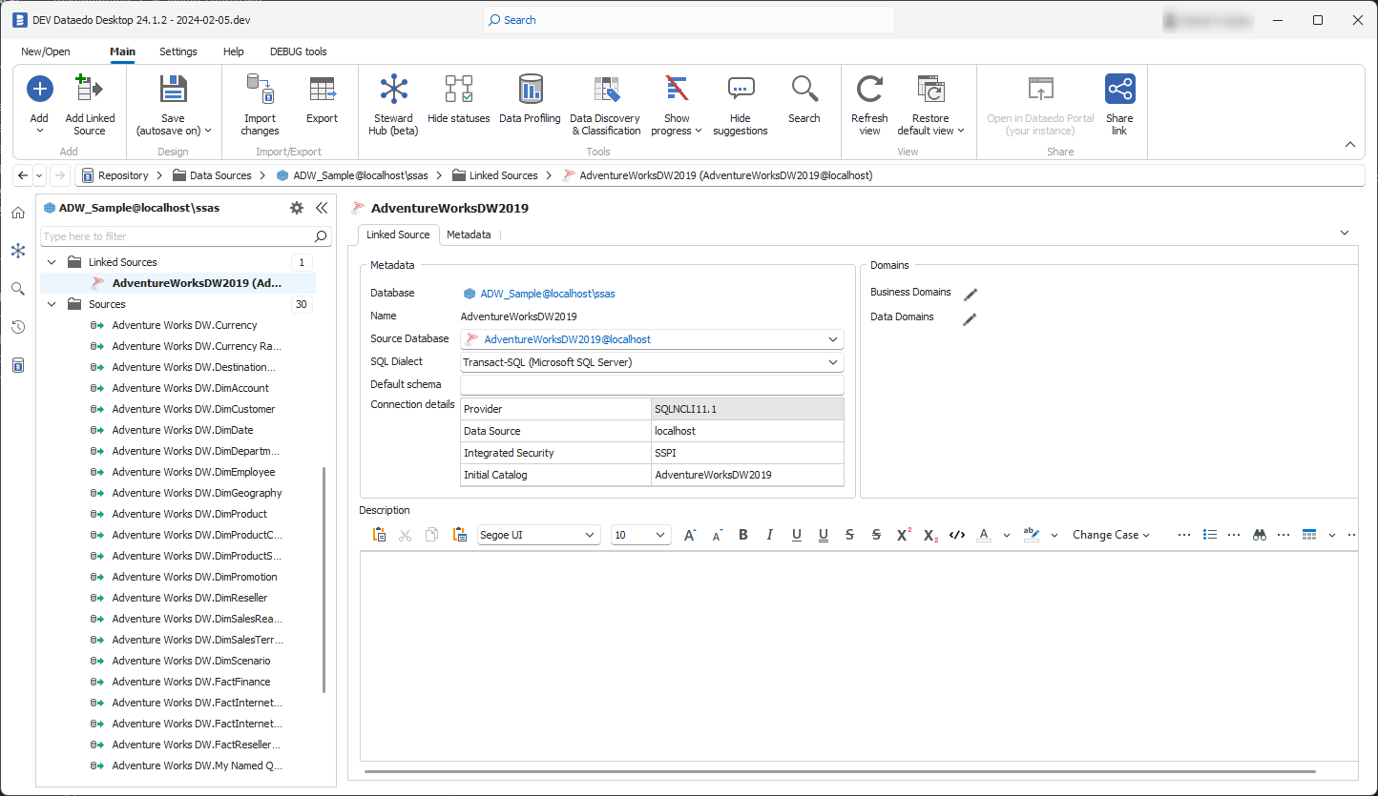Viewport: 1378px width, 796px height.
Task: Click the Save (autosave on) button
Action: point(174,105)
